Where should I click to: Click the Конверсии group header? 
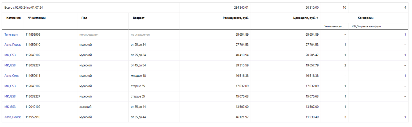[366, 18]
